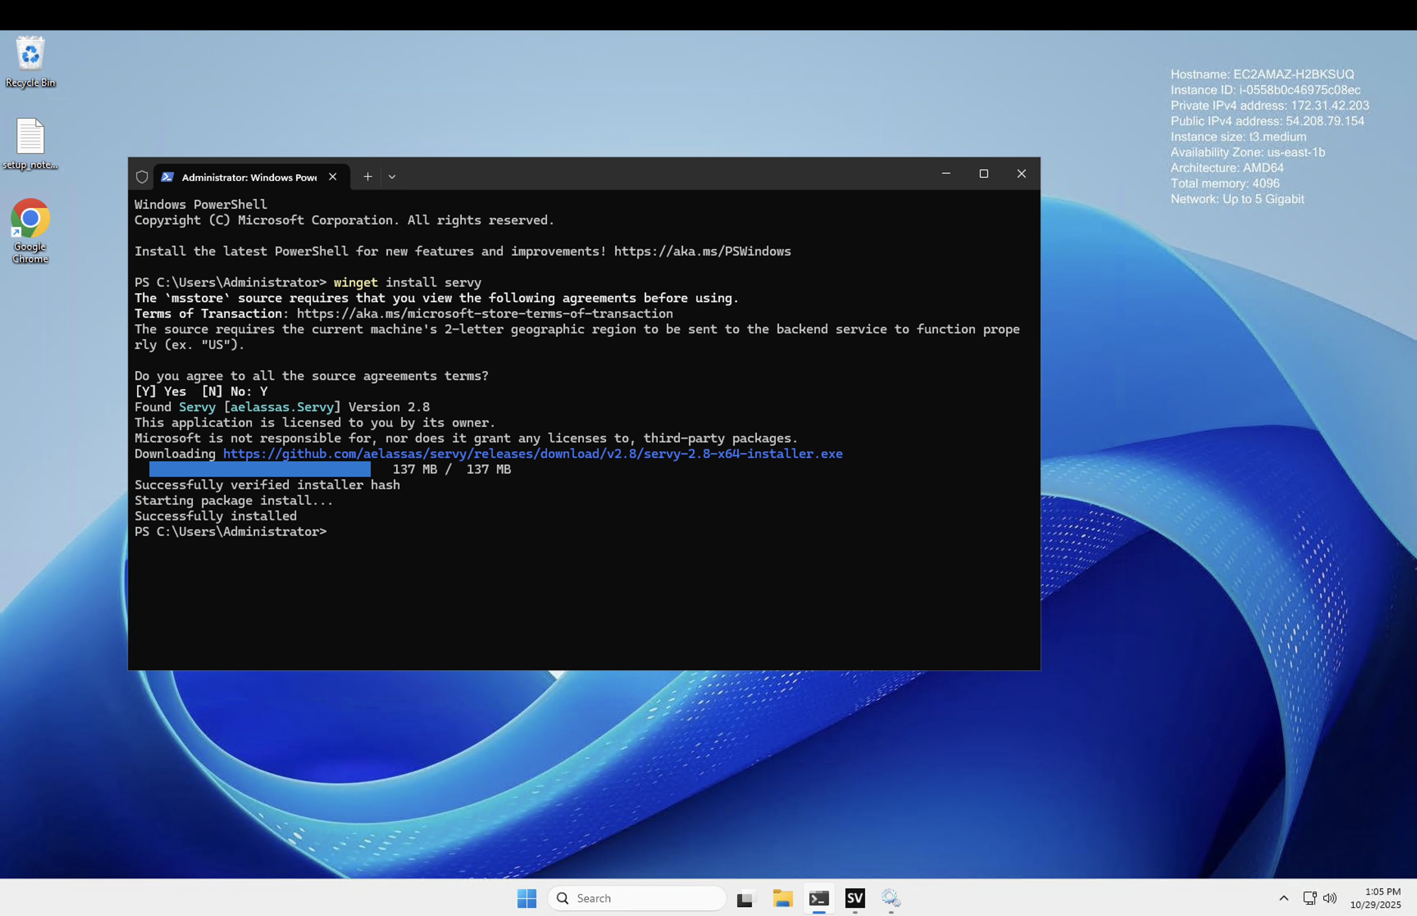Image resolution: width=1417 pixels, height=916 pixels.
Task: Open new tab profile dropdown chevron
Action: pyautogui.click(x=392, y=177)
